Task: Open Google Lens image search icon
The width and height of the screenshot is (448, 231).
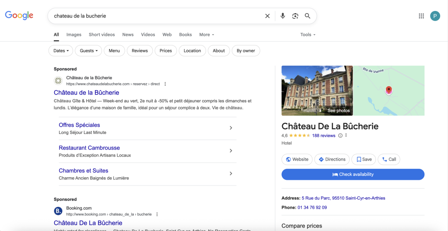Action: [295, 16]
